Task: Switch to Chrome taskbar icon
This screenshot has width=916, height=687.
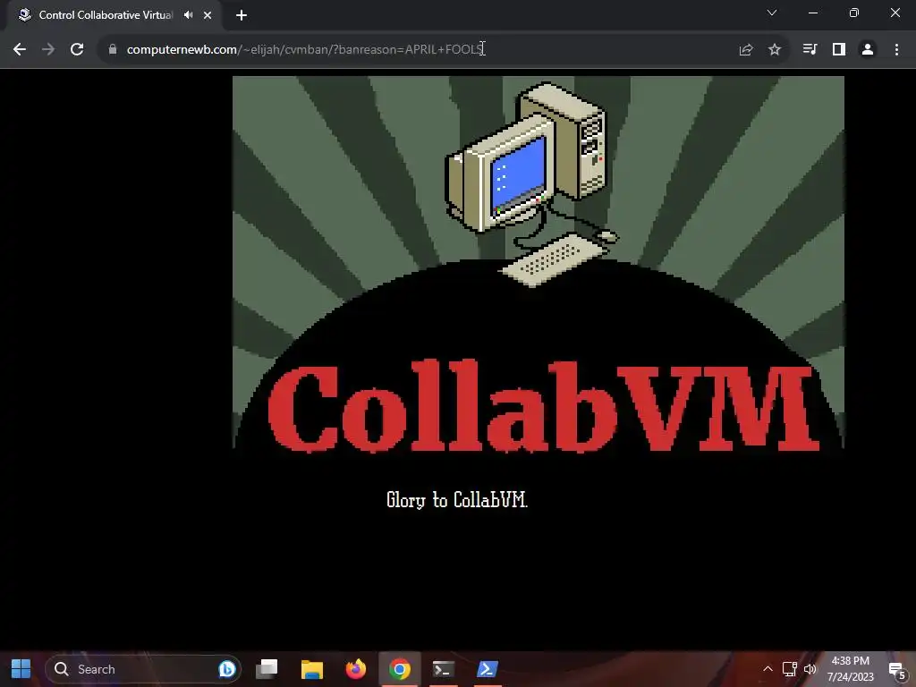Action: click(400, 669)
